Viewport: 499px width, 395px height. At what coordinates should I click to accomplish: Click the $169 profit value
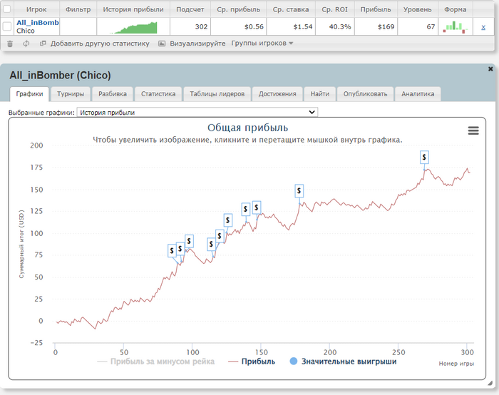[x=386, y=26]
